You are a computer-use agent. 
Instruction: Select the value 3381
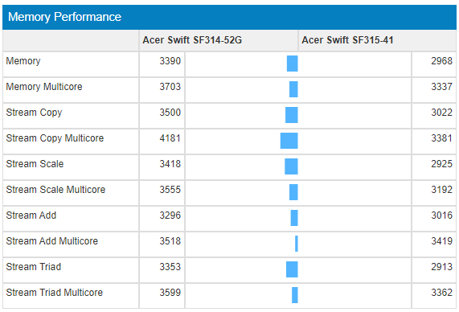[x=442, y=138]
